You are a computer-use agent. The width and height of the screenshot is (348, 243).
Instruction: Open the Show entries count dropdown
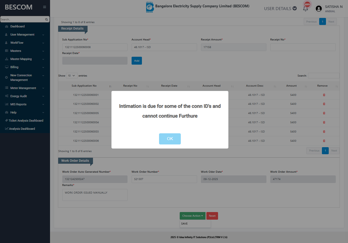tap(72, 76)
